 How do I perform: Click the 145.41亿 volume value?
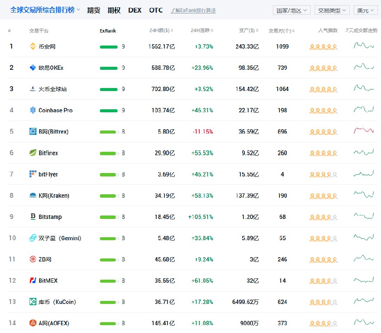[163, 323]
